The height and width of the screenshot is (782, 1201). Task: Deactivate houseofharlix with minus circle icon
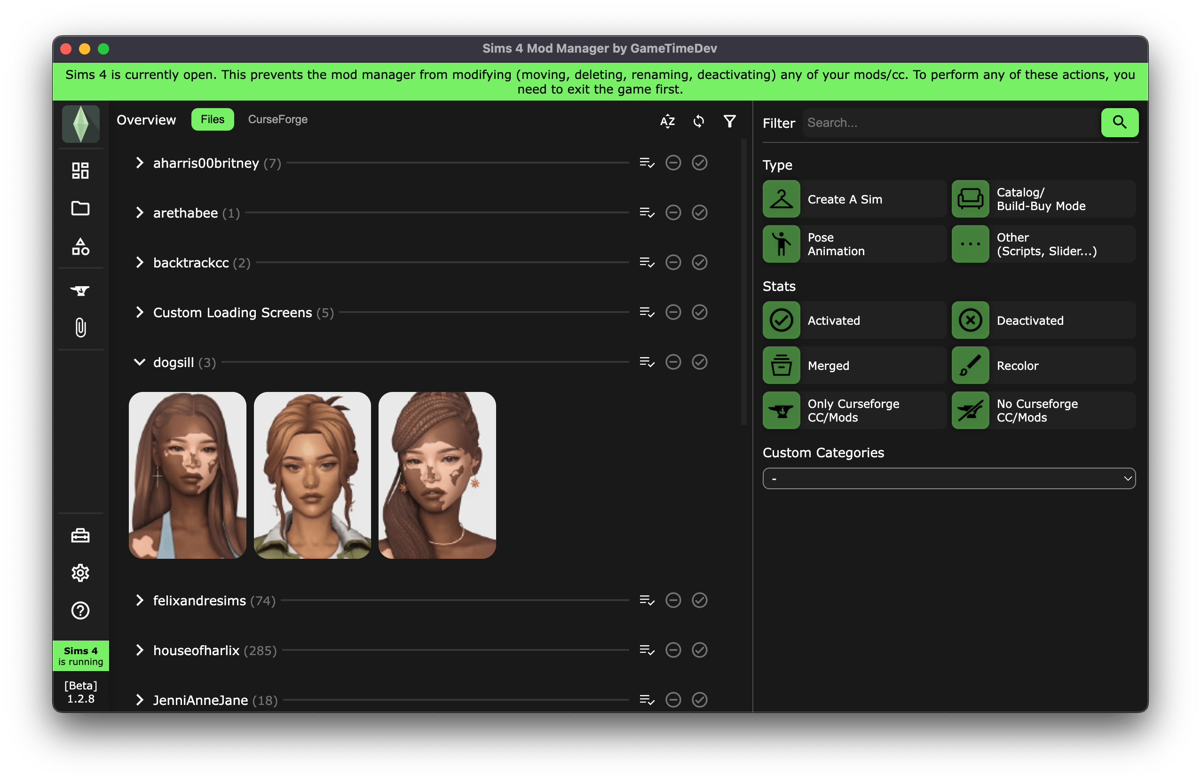pos(673,650)
